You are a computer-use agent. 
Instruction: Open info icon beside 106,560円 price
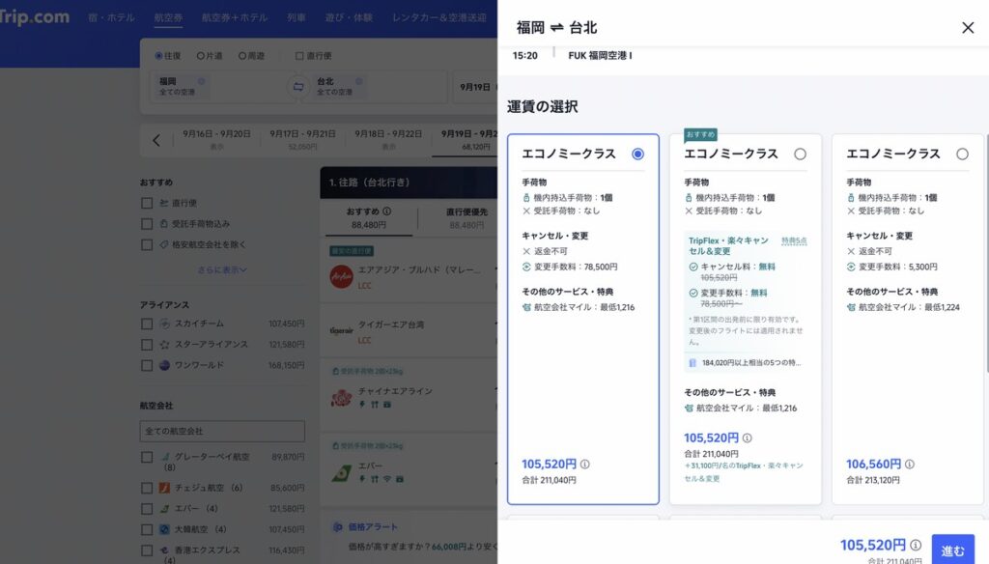pos(910,465)
